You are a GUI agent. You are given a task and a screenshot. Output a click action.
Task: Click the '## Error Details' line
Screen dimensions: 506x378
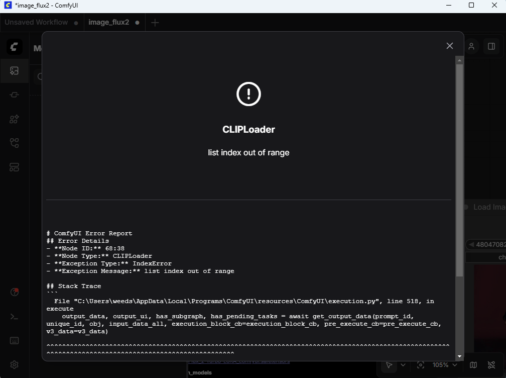pos(78,241)
